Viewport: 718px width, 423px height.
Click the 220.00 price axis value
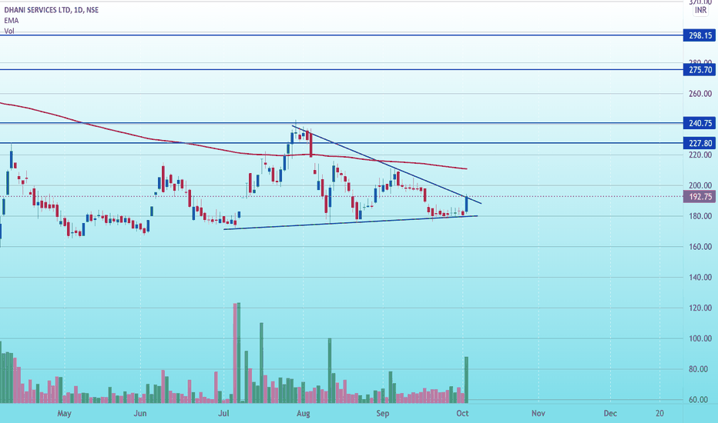pyautogui.click(x=700, y=155)
